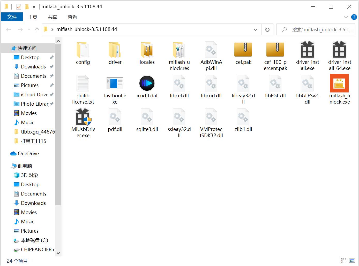Refresh the current folder view
The image size is (359, 266).
267,30
